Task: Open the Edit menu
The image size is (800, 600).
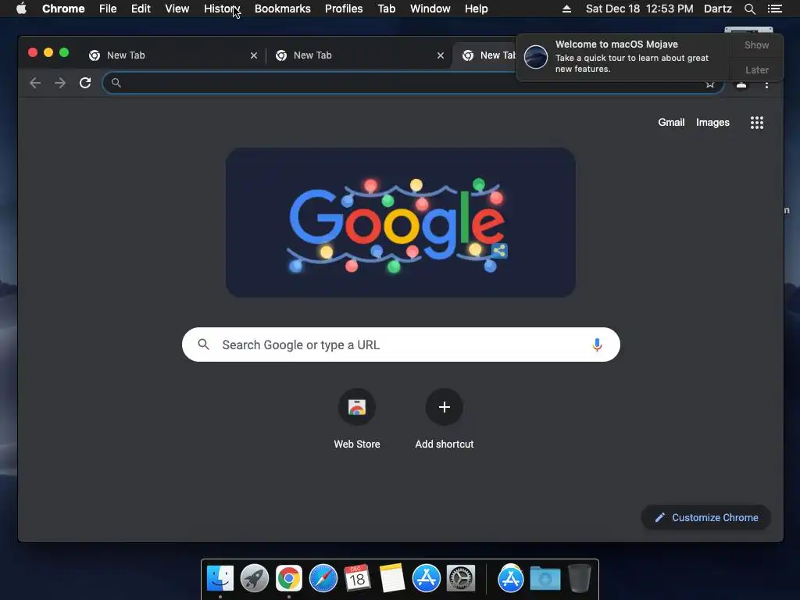Action: point(141,9)
